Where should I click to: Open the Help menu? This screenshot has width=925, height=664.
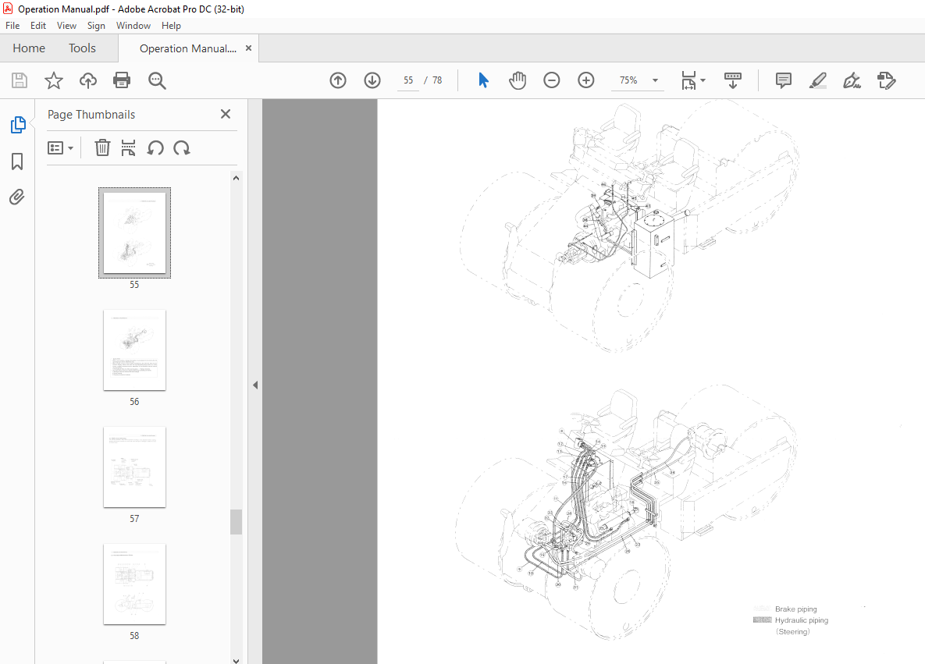point(171,25)
